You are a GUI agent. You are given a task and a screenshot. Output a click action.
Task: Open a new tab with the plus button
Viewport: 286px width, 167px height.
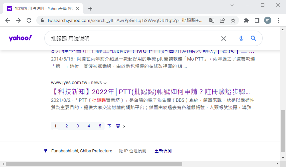tap(90, 9)
